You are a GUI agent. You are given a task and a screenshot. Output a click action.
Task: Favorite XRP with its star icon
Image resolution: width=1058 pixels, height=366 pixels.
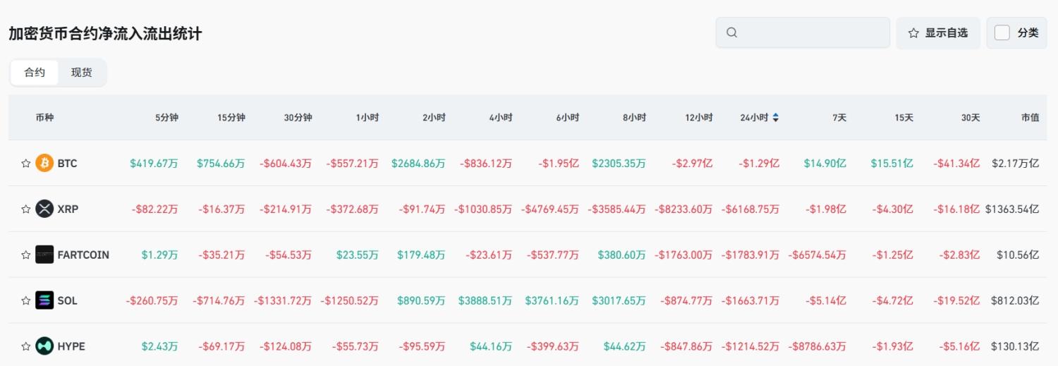pos(26,209)
